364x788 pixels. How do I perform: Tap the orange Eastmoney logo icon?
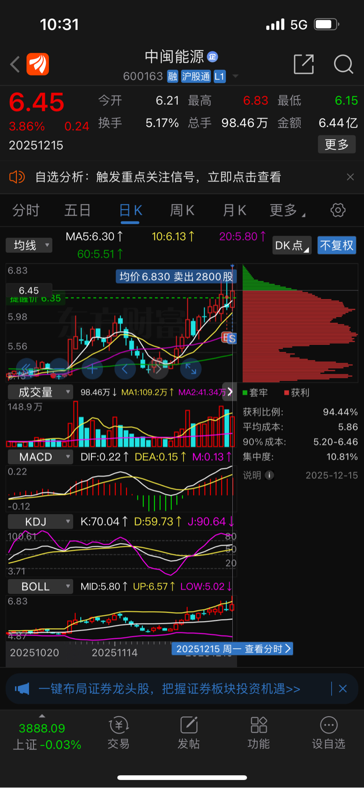[x=38, y=64]
